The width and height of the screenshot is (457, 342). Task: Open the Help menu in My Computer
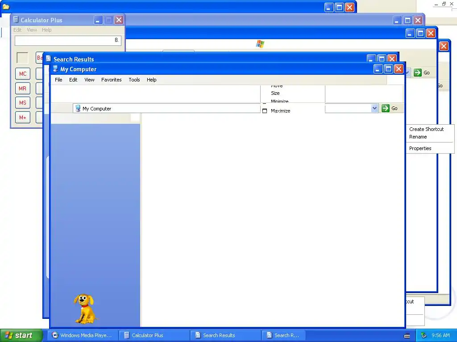coord(152,80)
